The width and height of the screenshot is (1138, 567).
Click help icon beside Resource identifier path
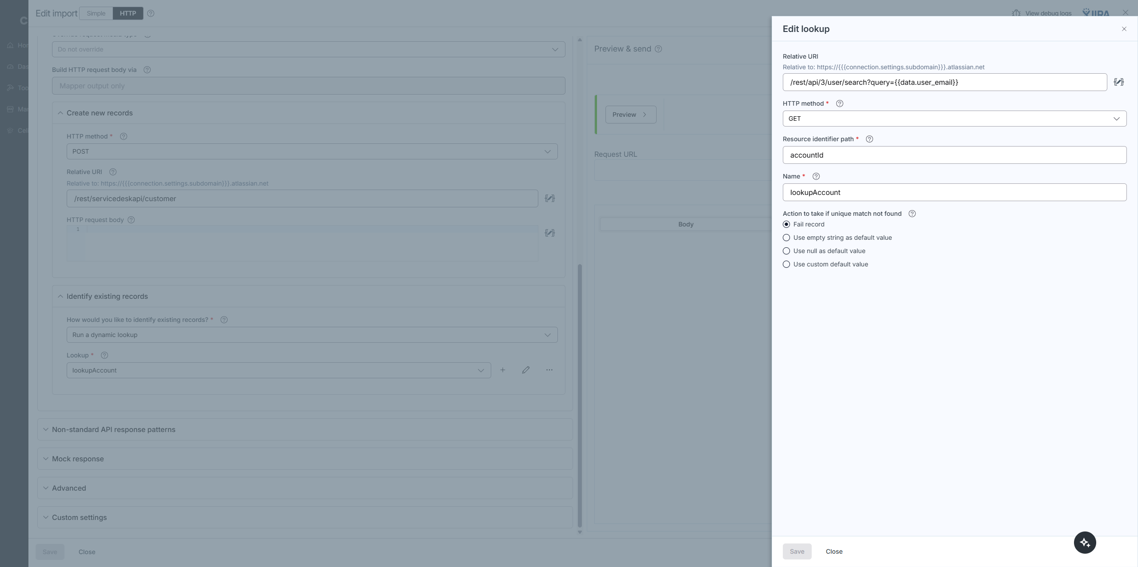click(870, 139)
